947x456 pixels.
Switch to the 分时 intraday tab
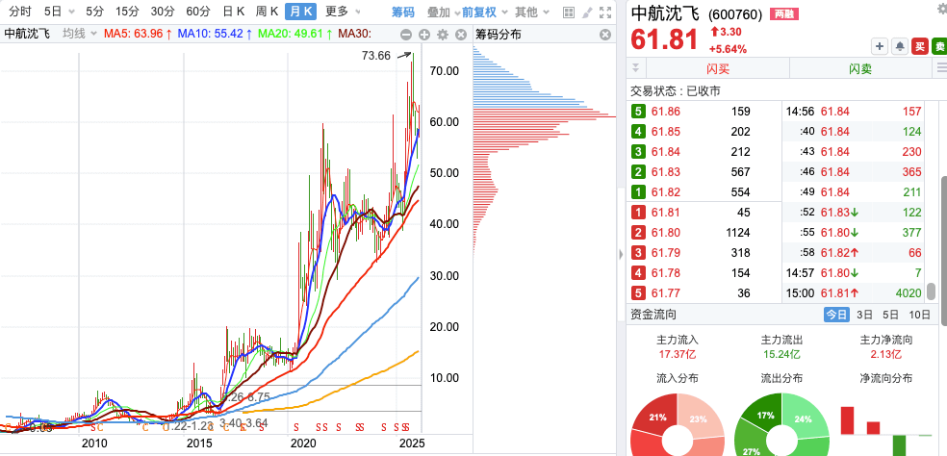click(20, 12)
